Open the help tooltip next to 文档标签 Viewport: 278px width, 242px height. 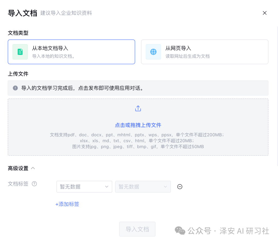(x=34, y=184)
